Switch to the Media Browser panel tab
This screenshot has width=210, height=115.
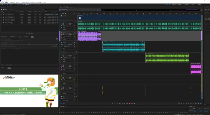tap(4, 37)
